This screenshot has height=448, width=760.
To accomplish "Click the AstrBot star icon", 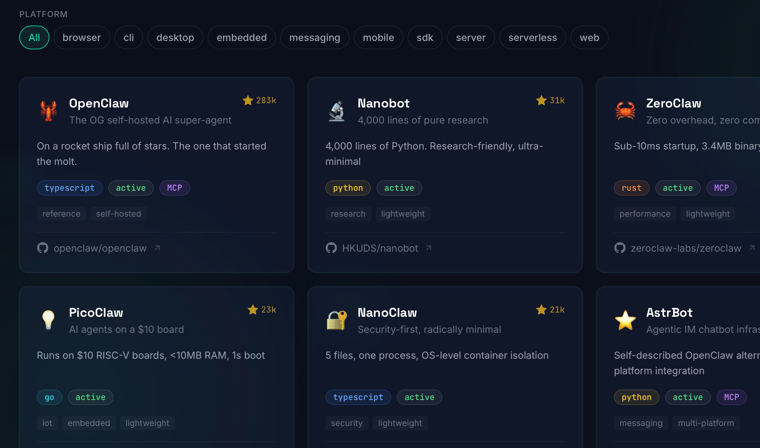I will pos(625,320).
